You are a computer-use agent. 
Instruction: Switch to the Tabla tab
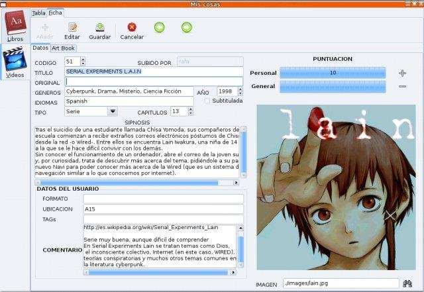(x=38, y=13)
